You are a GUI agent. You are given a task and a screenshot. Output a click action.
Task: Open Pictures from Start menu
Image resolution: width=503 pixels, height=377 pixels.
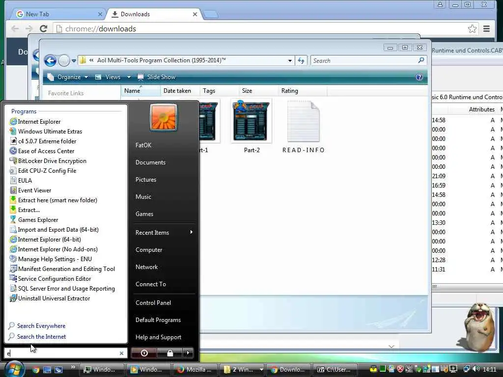click(x=146, y=180)
